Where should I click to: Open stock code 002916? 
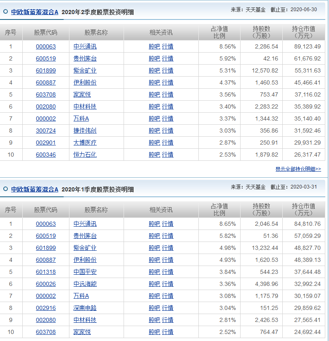pyautogui.click(x=46, y=308)
